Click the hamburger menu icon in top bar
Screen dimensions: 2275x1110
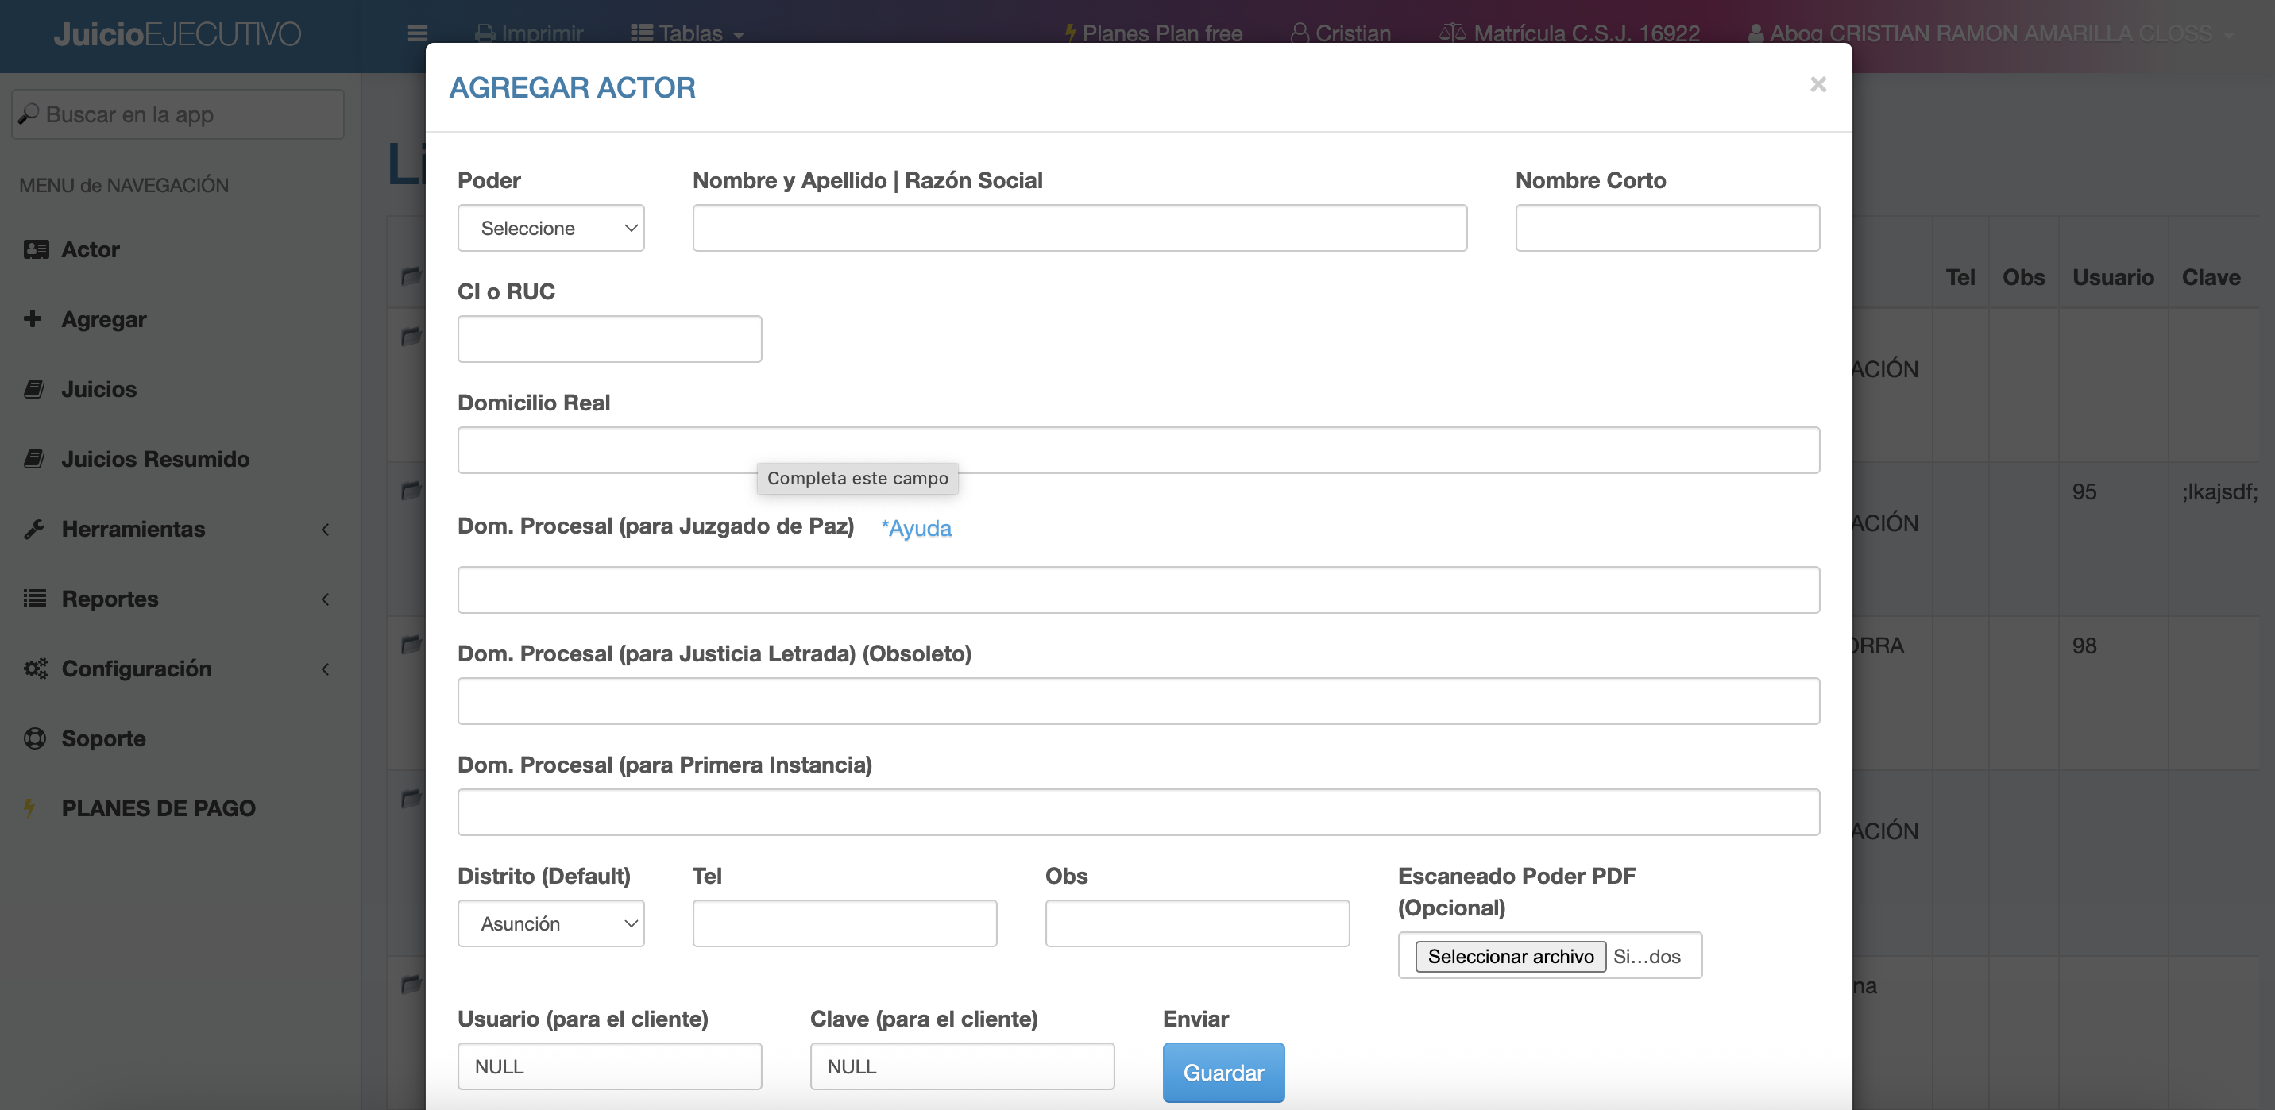(417, 33)
